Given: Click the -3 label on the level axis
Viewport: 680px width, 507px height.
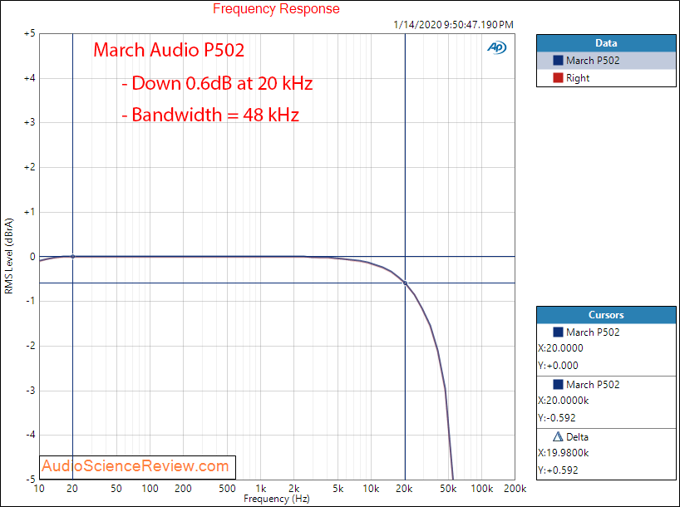Looking at the screenshot, I should 31,391.
